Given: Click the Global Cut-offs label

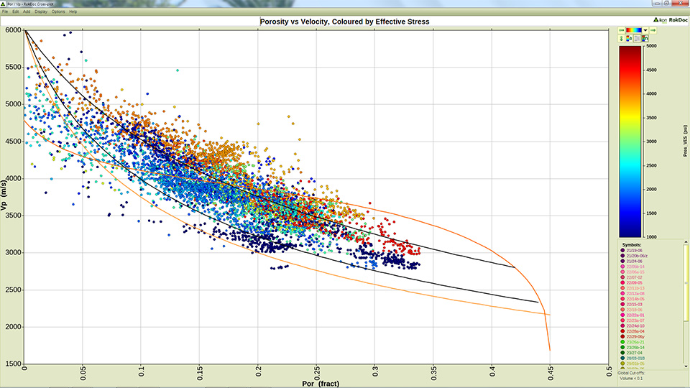Looking at the screenshot, I should pos(631,373).
